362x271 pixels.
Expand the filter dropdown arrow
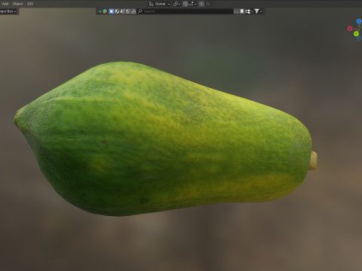[x=261, y=11]
